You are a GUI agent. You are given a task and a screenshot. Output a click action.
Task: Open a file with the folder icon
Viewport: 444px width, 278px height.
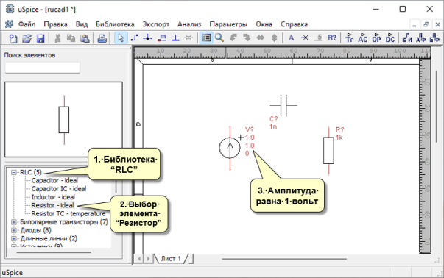[27, 38]
